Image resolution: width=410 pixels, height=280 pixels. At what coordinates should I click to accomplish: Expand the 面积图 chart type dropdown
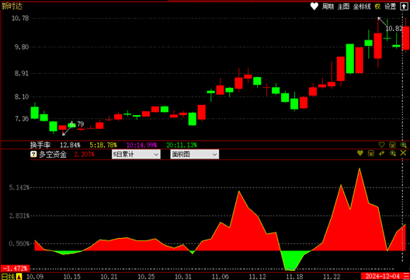click(195, 154)
